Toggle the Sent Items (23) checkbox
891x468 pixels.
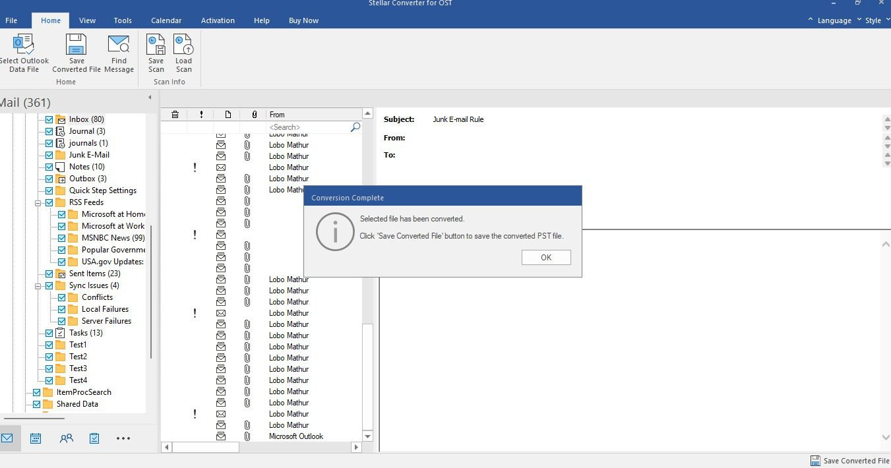pos(49,274)
